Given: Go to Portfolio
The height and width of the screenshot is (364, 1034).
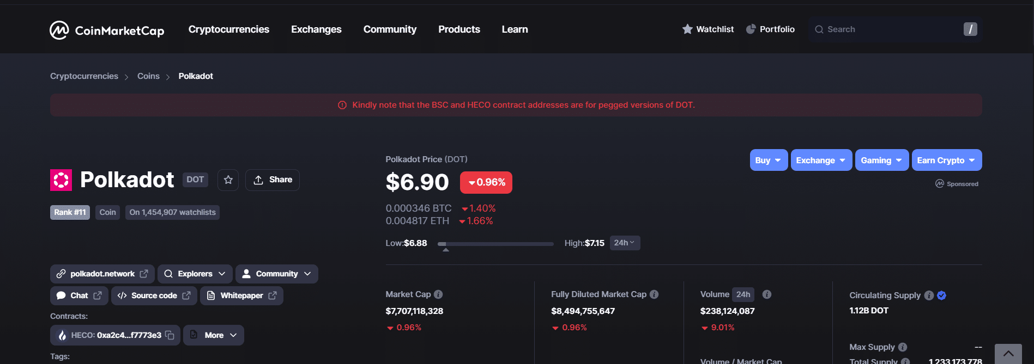Looking at the screenshot, I should click(x=770, y=29).
